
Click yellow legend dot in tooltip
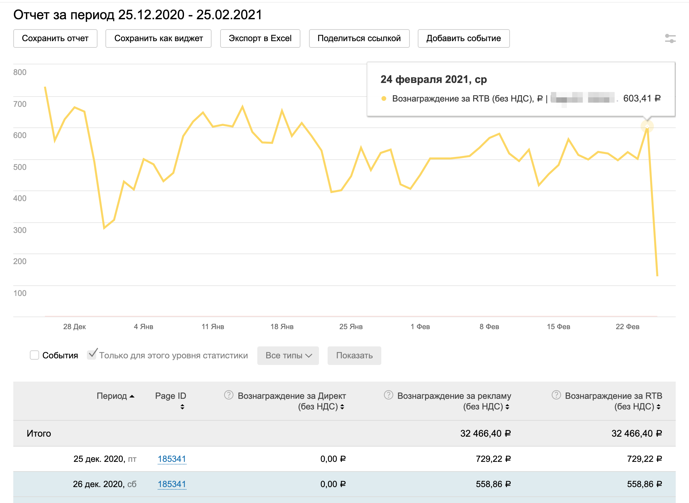(x=384, y=99)
